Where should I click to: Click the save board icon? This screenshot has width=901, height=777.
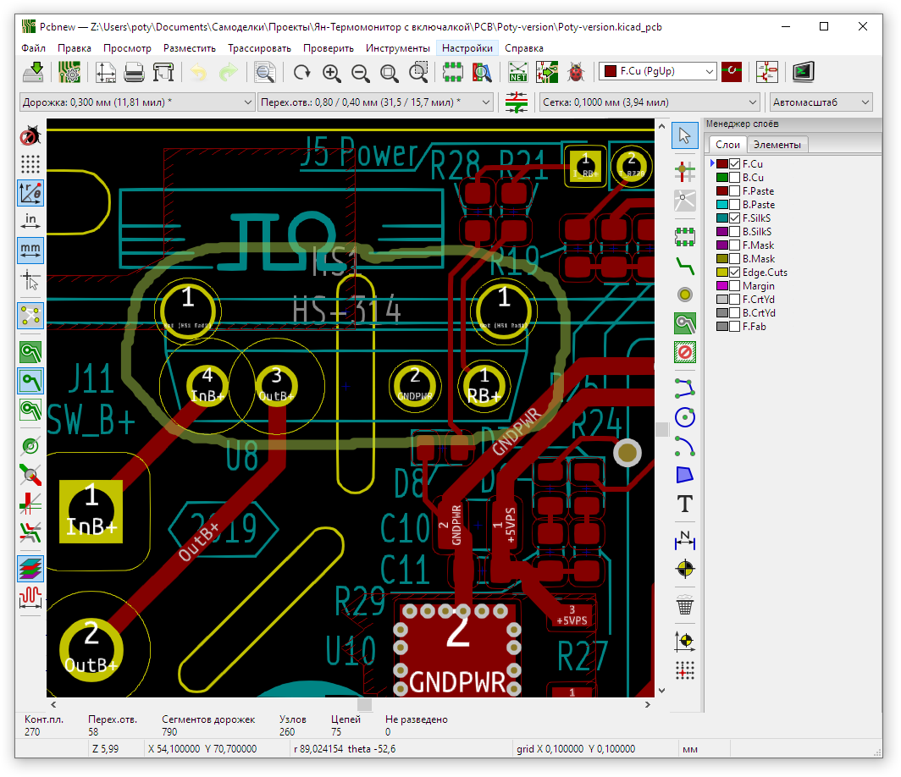pos(35,73)
